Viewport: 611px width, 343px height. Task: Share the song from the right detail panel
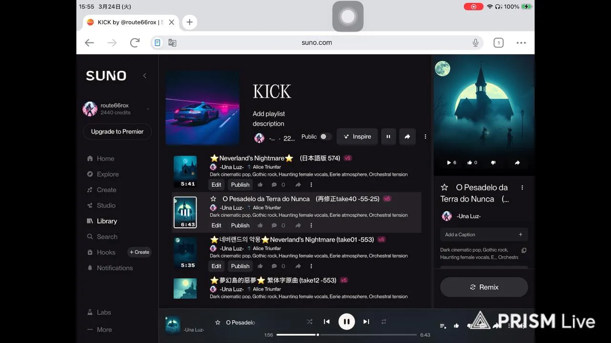coord(517,162)
